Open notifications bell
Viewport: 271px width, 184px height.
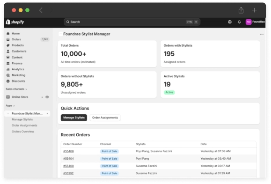239,22
